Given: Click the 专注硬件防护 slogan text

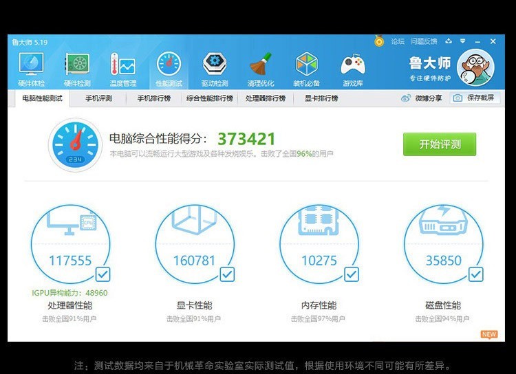Looking at the screenshot, I should click(430, 78).
